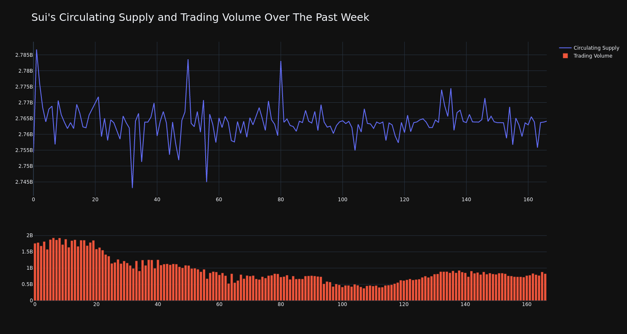Click x-axis tick 140 under volume chart
The image size is (627, 334).
click(465, 304)
